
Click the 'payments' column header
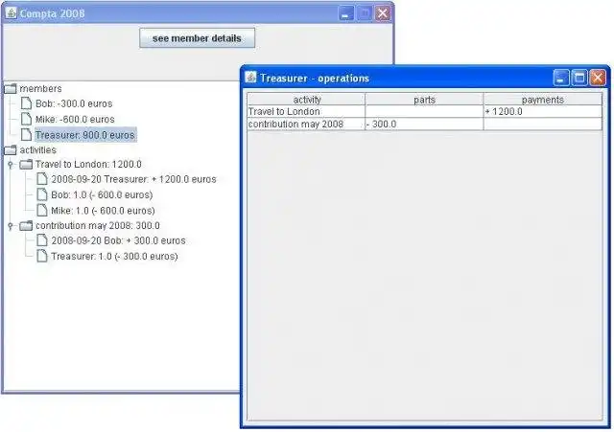pyautogui.click(x=543, y=100)
